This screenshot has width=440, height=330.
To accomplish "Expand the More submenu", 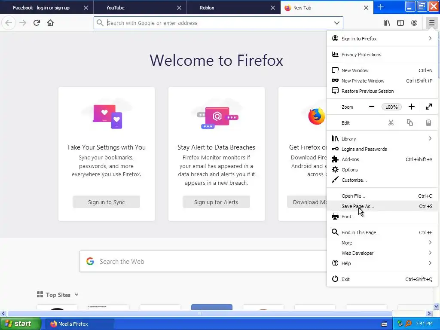I will coord(382,243).
